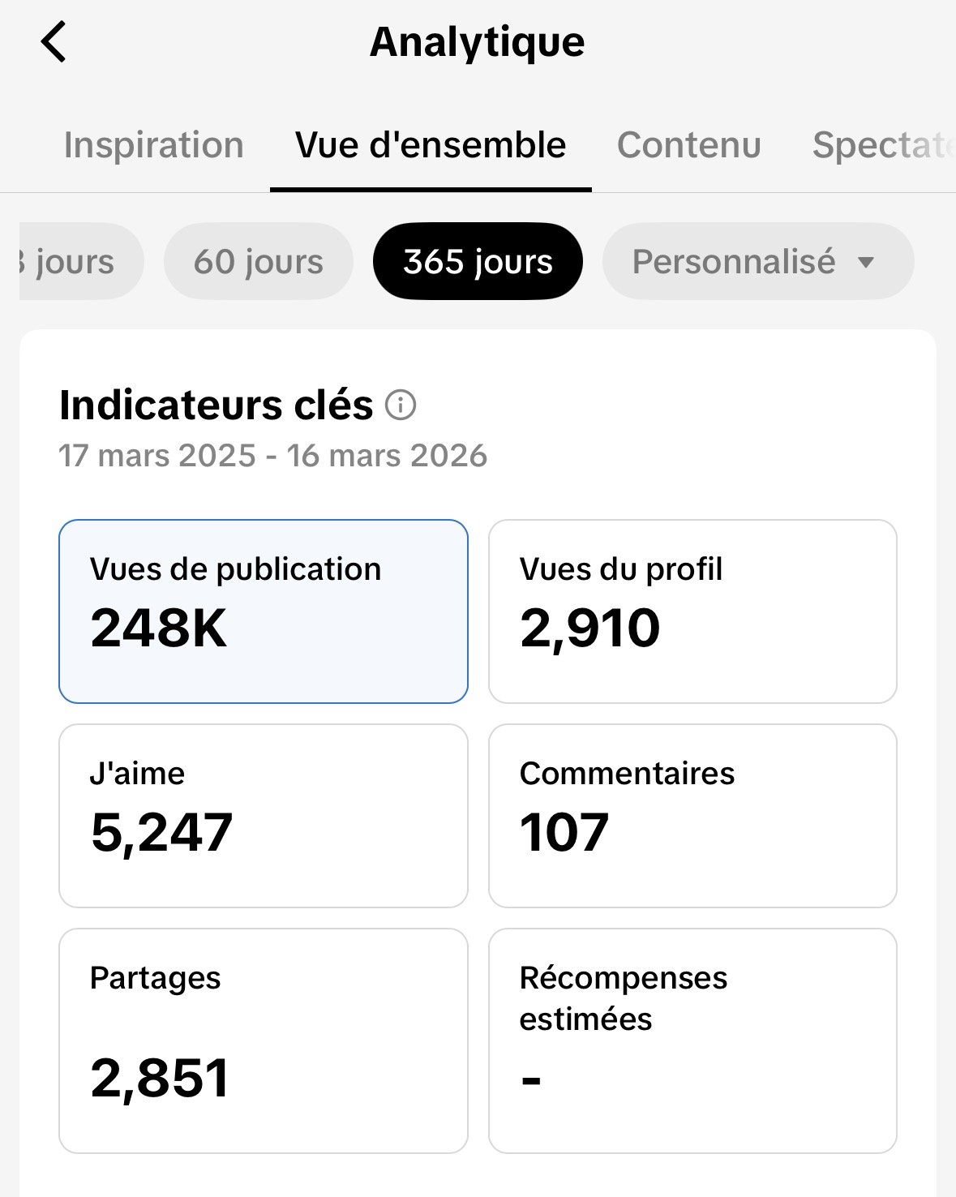Viewport: 956px width, 1197px height.
Task: Select the Partages metric card
Action: [264, 1040]
